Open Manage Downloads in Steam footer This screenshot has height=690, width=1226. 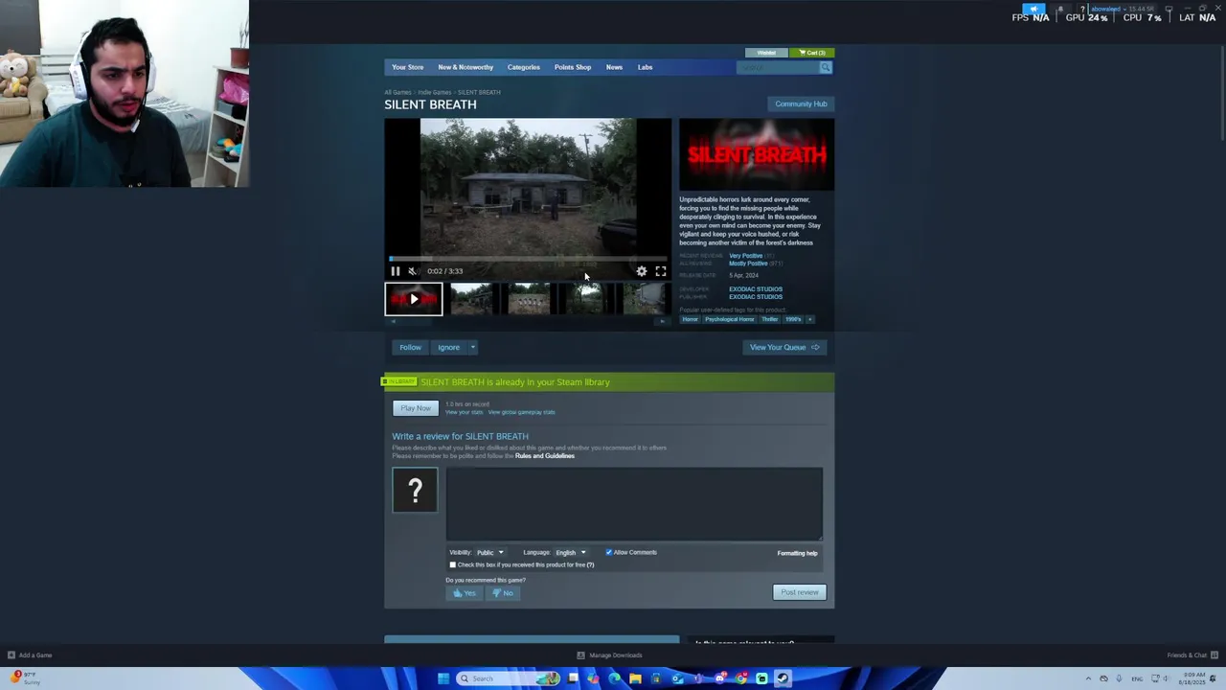pyautogui.click(x=609, y=655)
